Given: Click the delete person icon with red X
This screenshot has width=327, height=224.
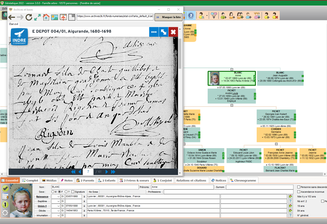Looking at the screenshot, I should (275, 16).
